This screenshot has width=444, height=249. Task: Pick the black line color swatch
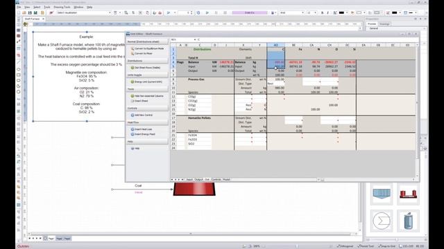(x=395, y=12)
